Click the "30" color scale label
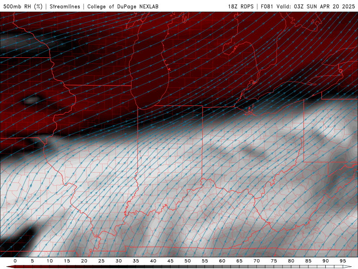 pyautogui.click(x=119, y=261)
